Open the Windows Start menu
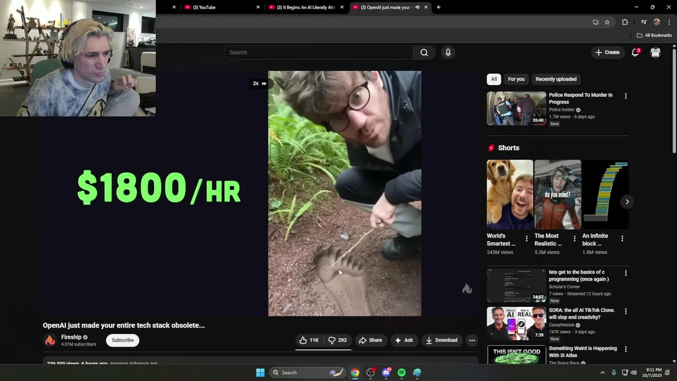Screen dimensions: 677x381 260,373
